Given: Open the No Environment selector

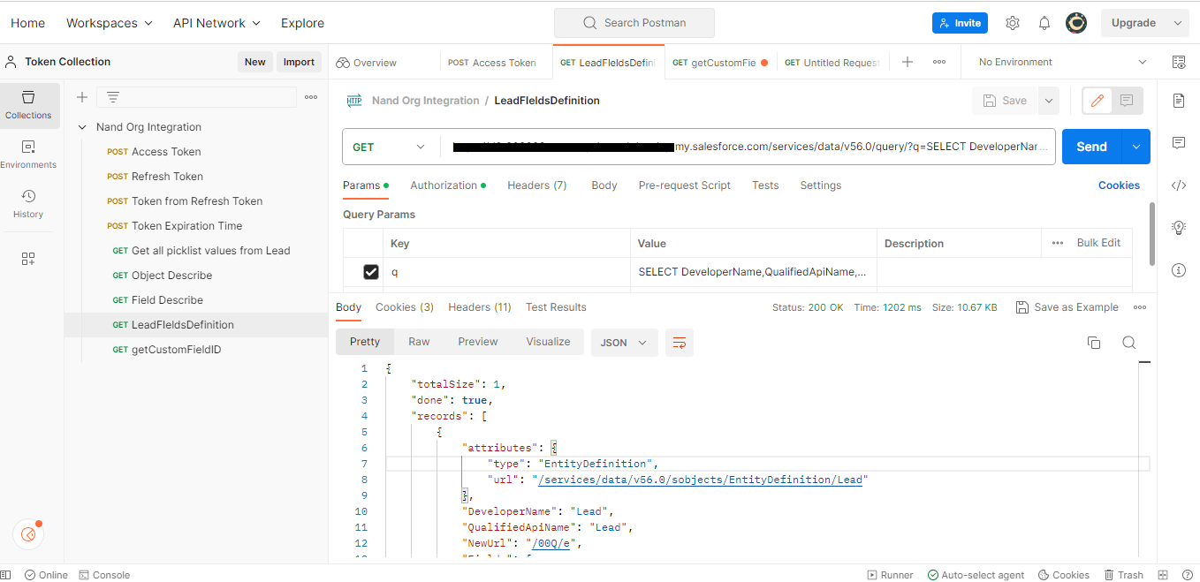Looking at the screenshot, I should click(1063, 62).
